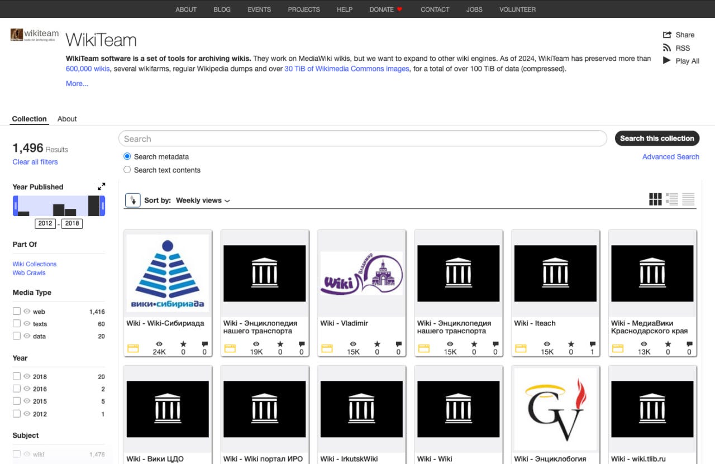Click the web media icon on МедиаВики Краснодарского края card
Screen dimensions: 715x464
click(x=618, y=348)
